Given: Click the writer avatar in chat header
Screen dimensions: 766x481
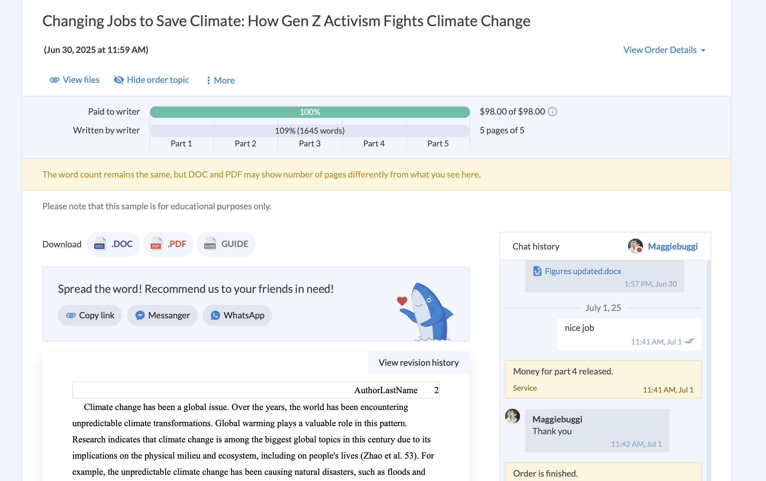Looking at the screenshot, I should pyautogui.click(x=635, y=246).
